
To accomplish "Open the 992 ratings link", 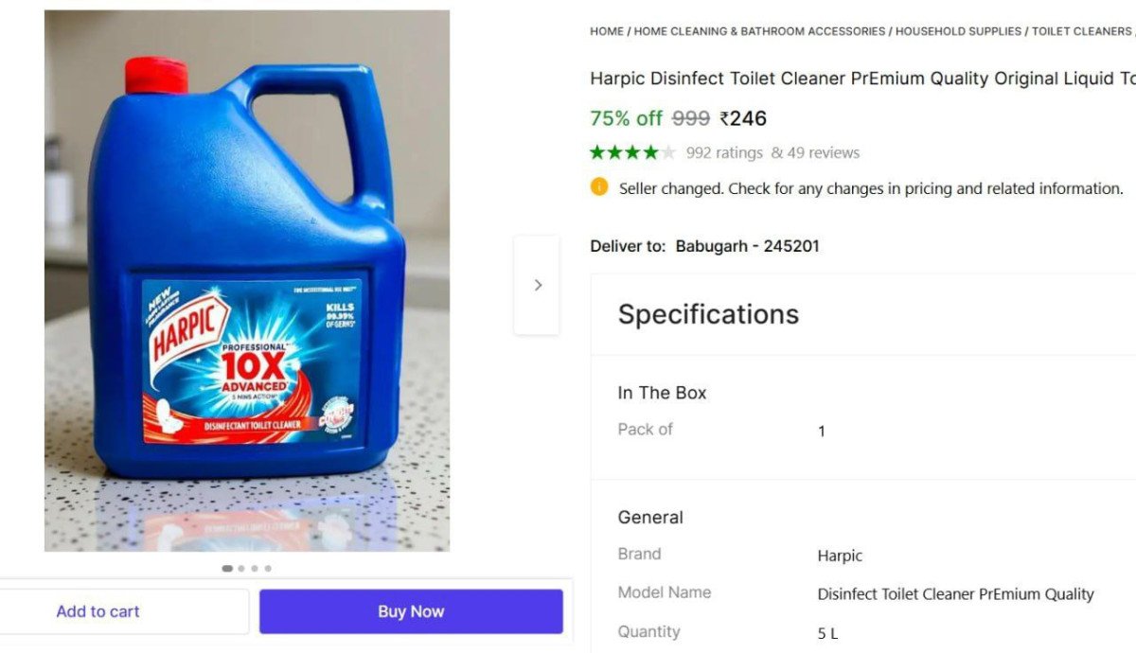I will click(724, 152).
